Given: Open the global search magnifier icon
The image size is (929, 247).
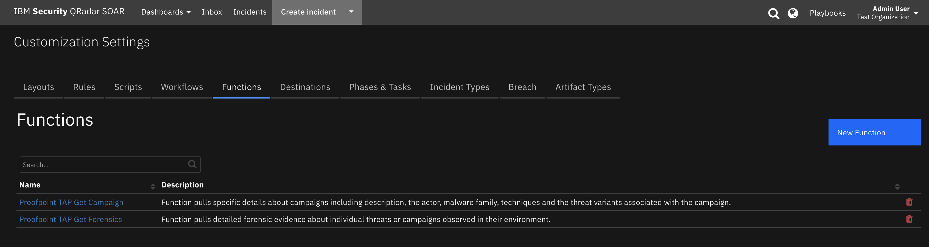Looking at the screenshot, I should click(x=773, y=13).
